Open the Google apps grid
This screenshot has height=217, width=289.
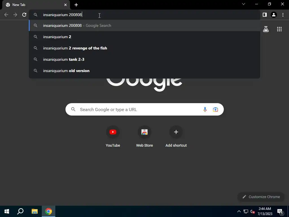tap(279, 29)
